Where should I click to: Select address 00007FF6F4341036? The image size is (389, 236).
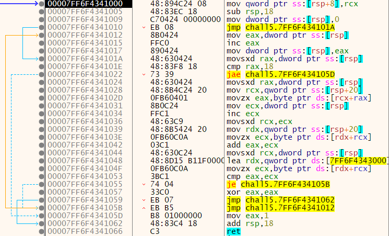coord(85,121)
